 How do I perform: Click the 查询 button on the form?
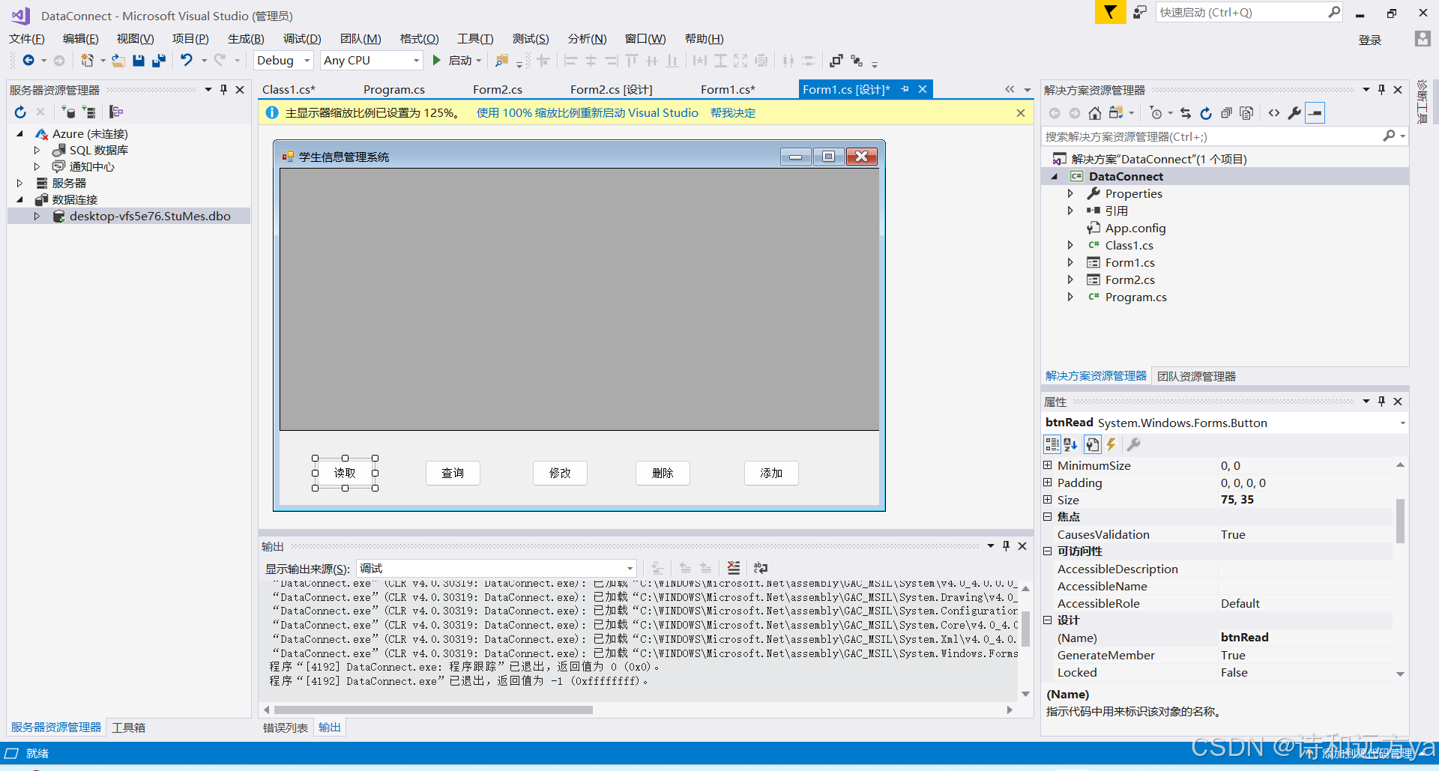click(453, 473)
